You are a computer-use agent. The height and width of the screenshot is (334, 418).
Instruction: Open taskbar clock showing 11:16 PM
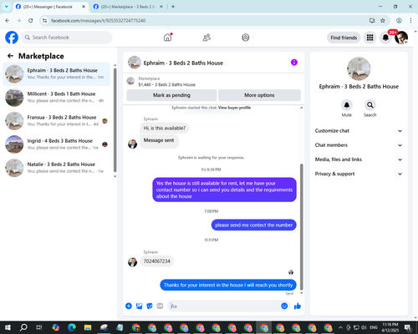pos(390,327)
